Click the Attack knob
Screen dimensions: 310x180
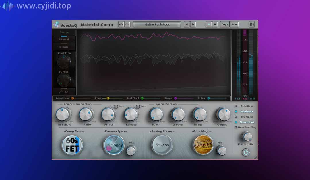[108, 114]
